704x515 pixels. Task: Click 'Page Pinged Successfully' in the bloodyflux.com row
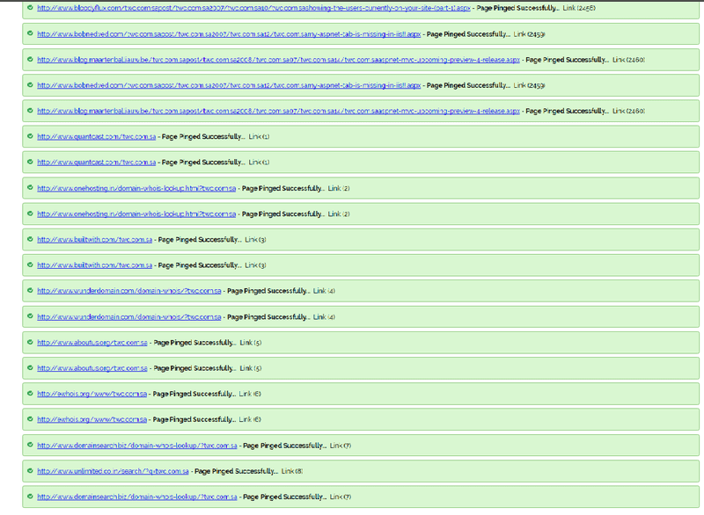tap(517, 8)
